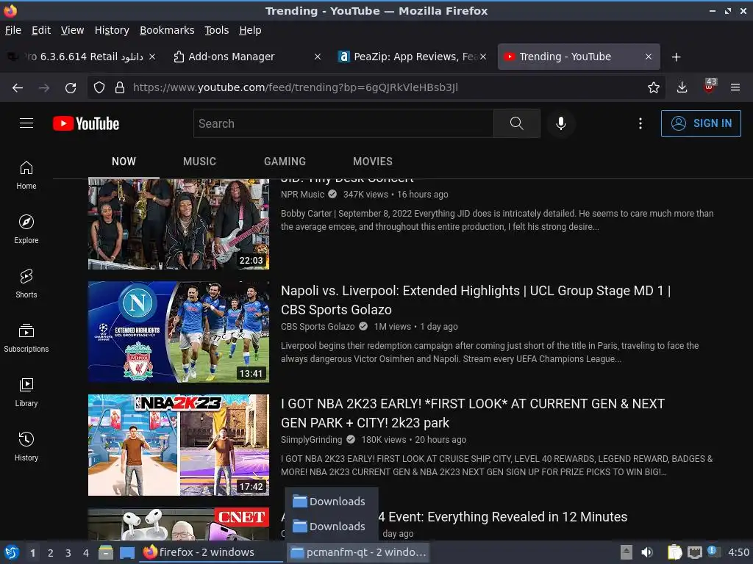Open a new Firefox tab
This screenshot has height=564, width=753.
(677, 57)
